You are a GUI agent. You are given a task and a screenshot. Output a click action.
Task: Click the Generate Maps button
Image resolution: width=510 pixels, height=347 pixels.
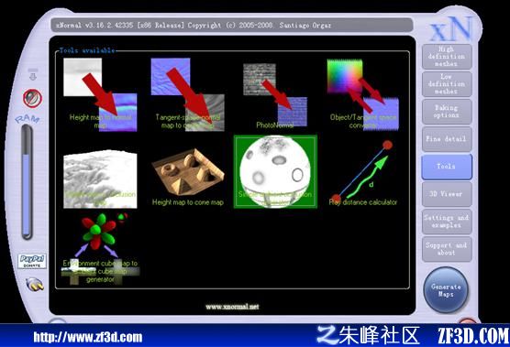pos(446,290)
